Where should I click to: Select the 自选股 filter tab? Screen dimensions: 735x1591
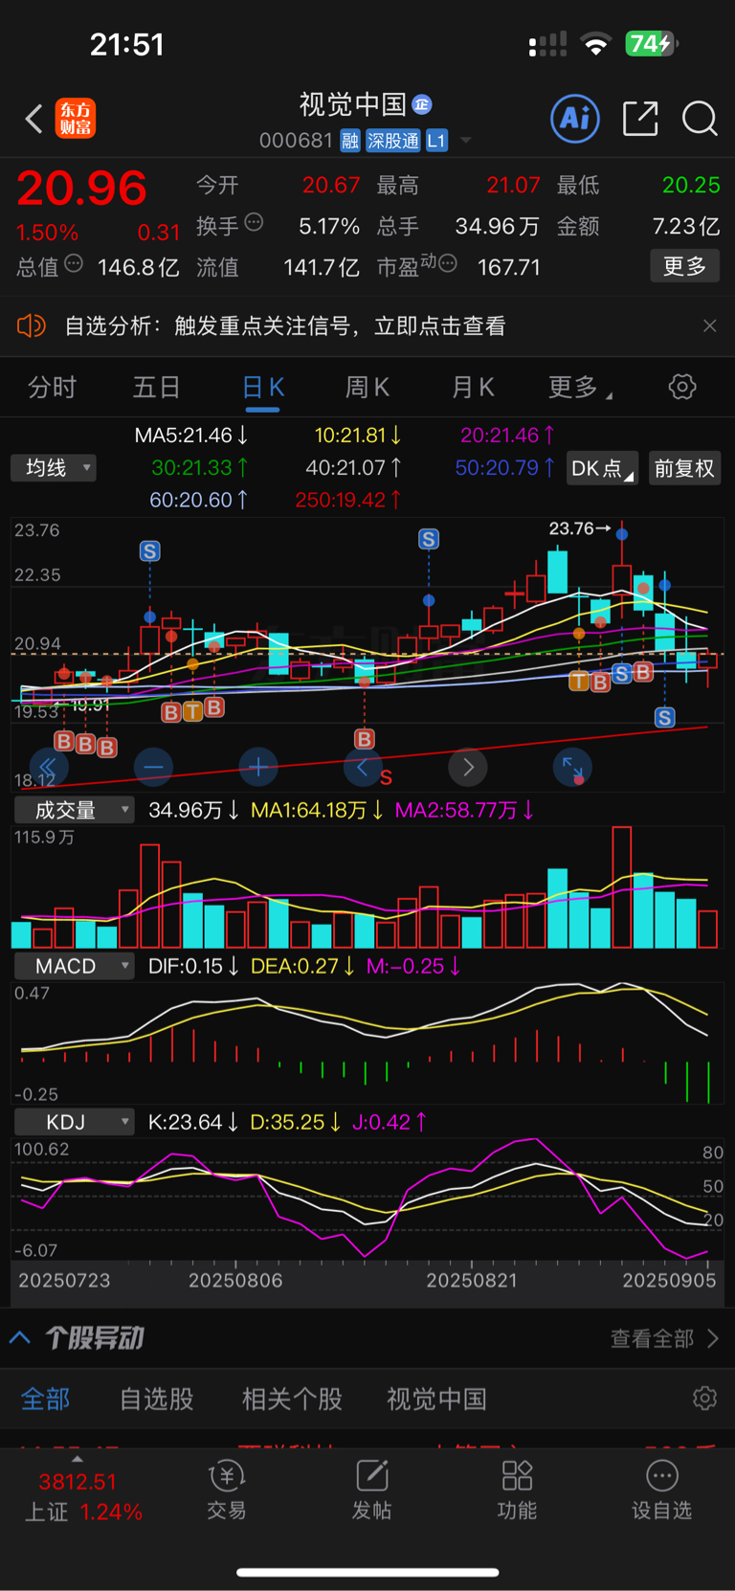click(157, 1399)
